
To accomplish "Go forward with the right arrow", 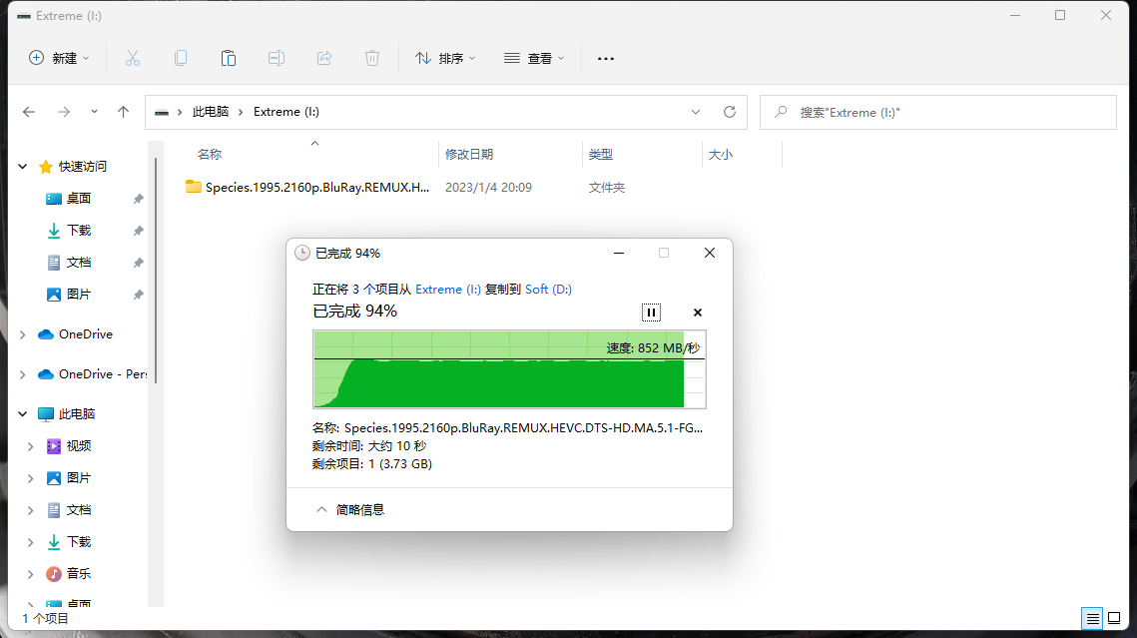I will pos(64,112).
